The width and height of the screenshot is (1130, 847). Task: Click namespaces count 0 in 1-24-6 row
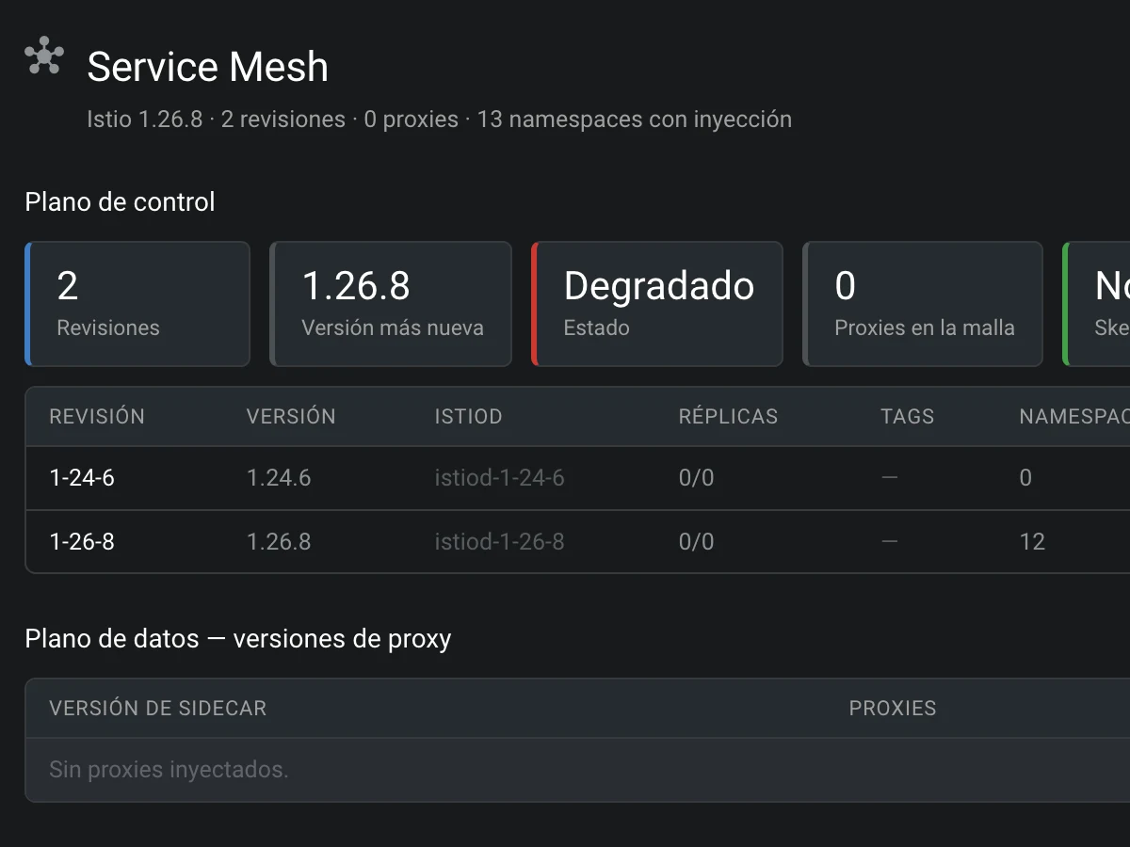coord(1025,478)
